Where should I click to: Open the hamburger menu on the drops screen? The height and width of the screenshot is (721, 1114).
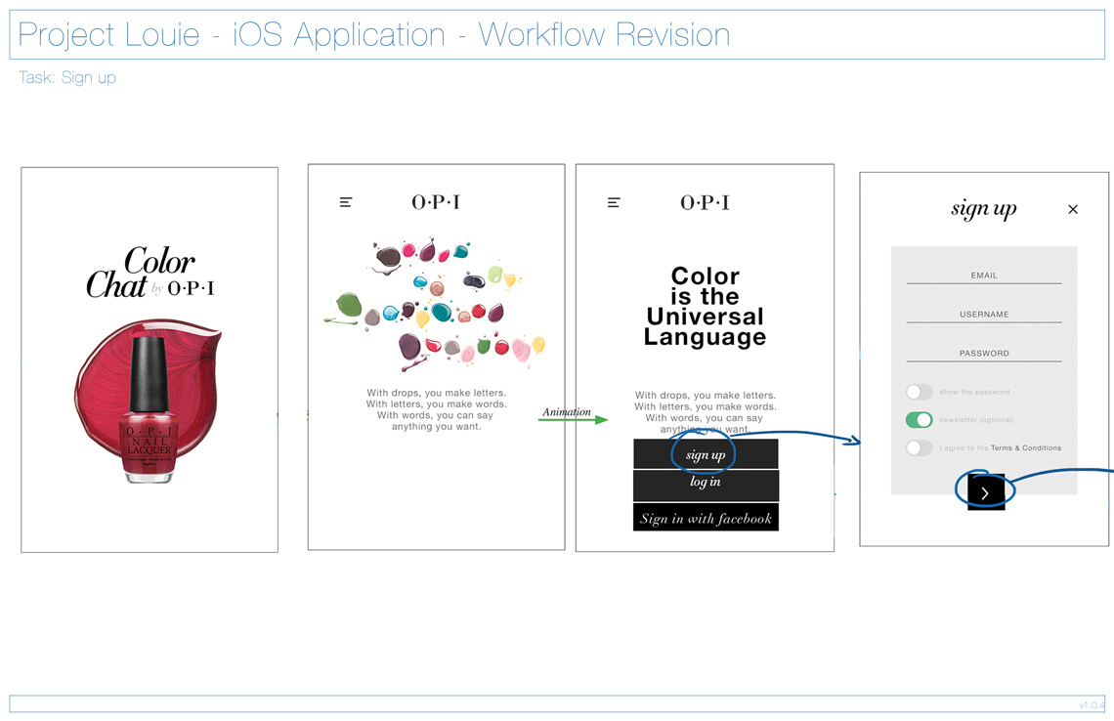(x=346, y=202)
